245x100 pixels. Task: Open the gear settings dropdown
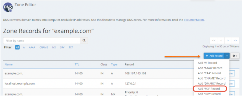click(x=235, y=56)
